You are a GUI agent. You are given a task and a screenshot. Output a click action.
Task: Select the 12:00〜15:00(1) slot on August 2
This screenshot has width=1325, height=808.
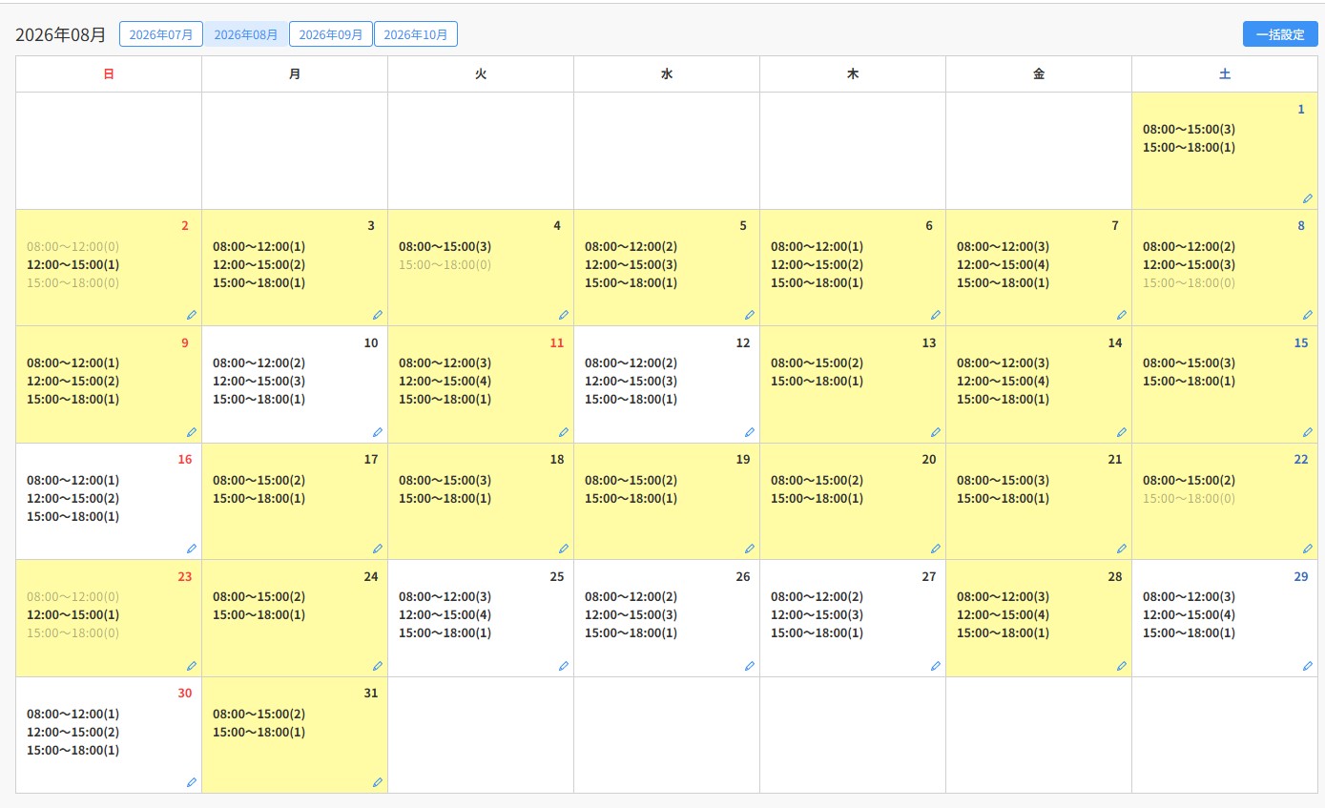tap(73, 264)
